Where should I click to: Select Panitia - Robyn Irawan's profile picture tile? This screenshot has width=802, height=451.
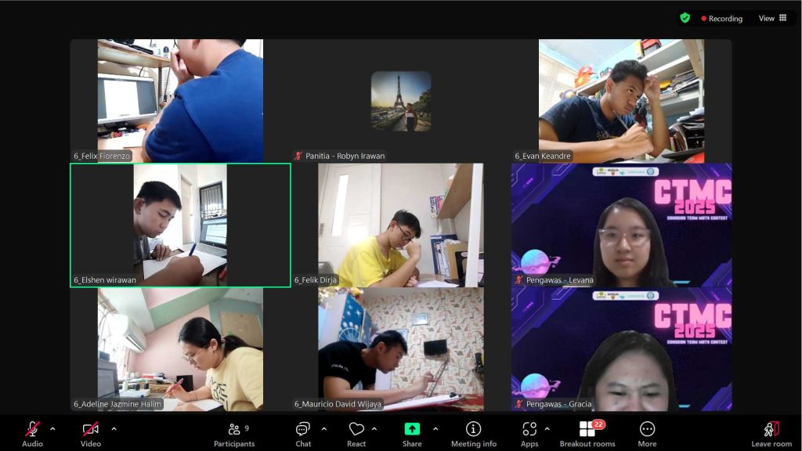click(401, 101)
